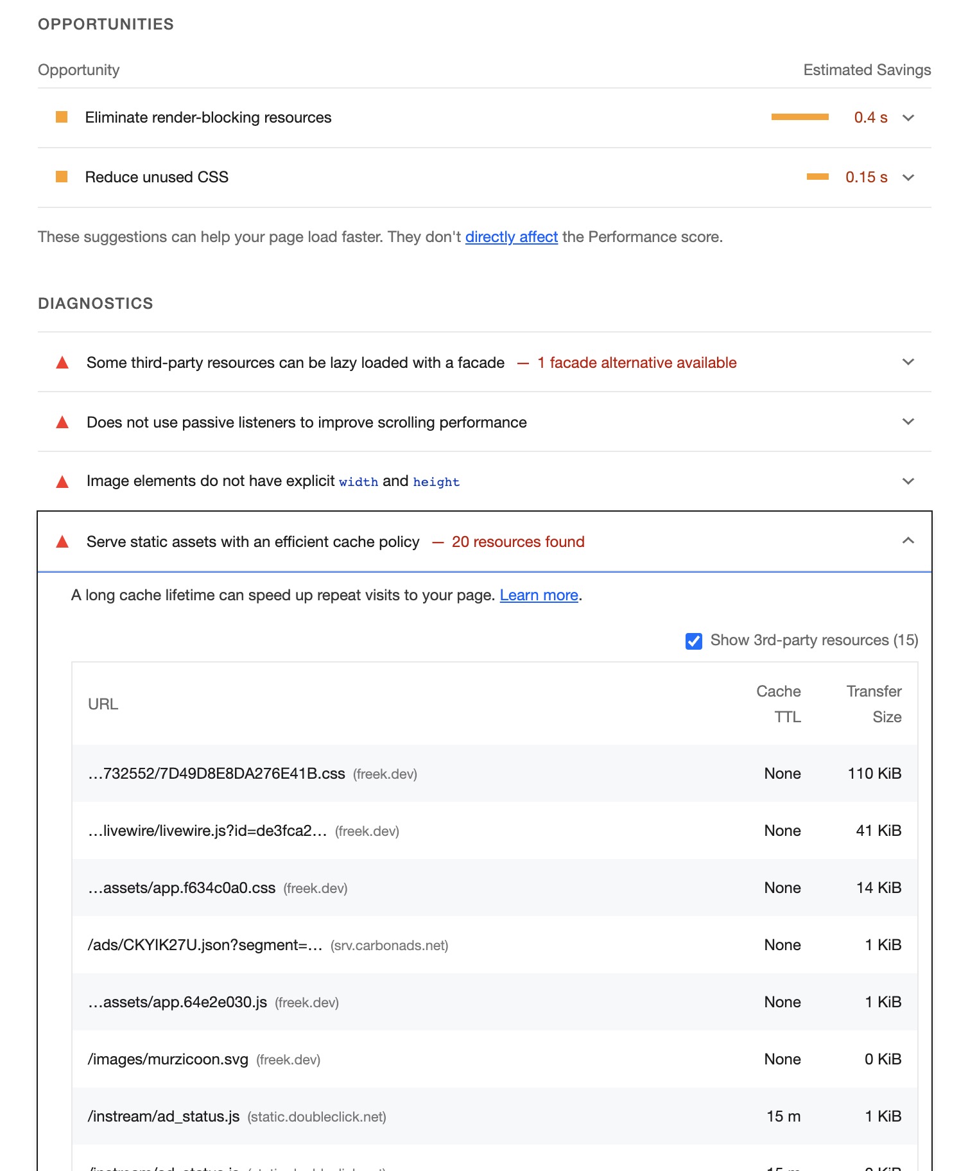Expand passive listeners audit chevron

pyautogui.click(x=908, y=422)
